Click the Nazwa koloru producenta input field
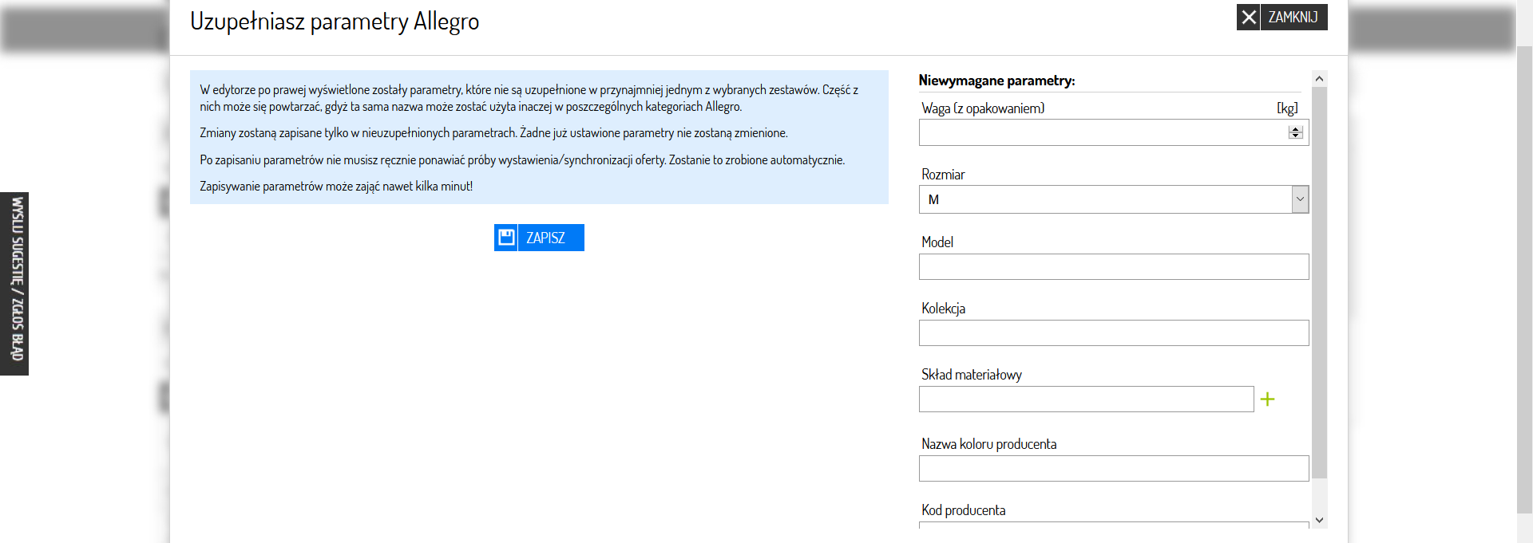The height and width of the screenshot is (543, 1533). point(1114,468)
